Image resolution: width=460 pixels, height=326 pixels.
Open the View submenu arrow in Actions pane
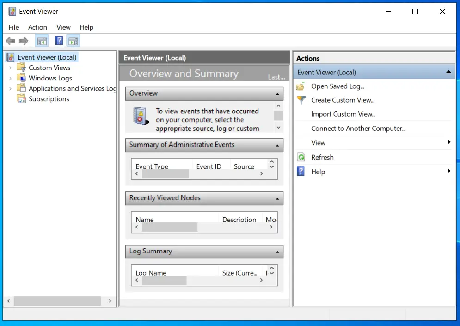[449, 143]
